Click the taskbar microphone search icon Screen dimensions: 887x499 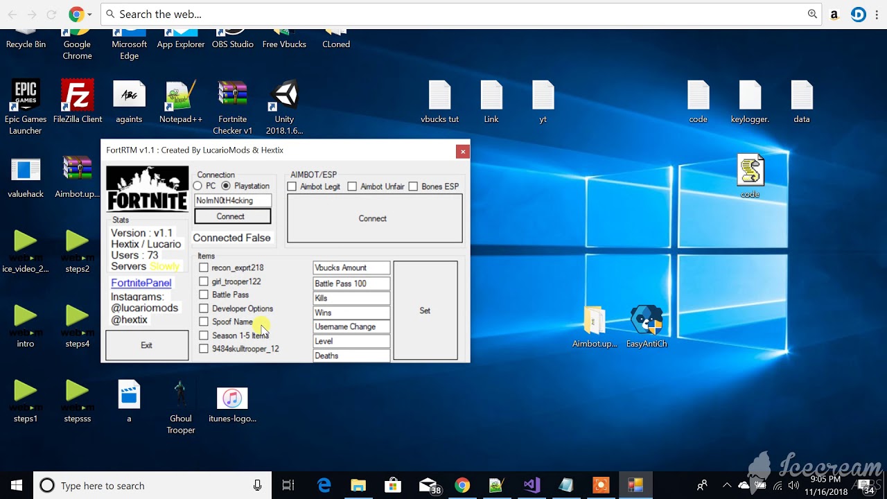[258, 486]
